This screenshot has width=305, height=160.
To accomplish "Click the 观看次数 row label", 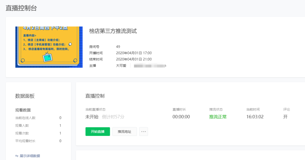I will 22,133.
